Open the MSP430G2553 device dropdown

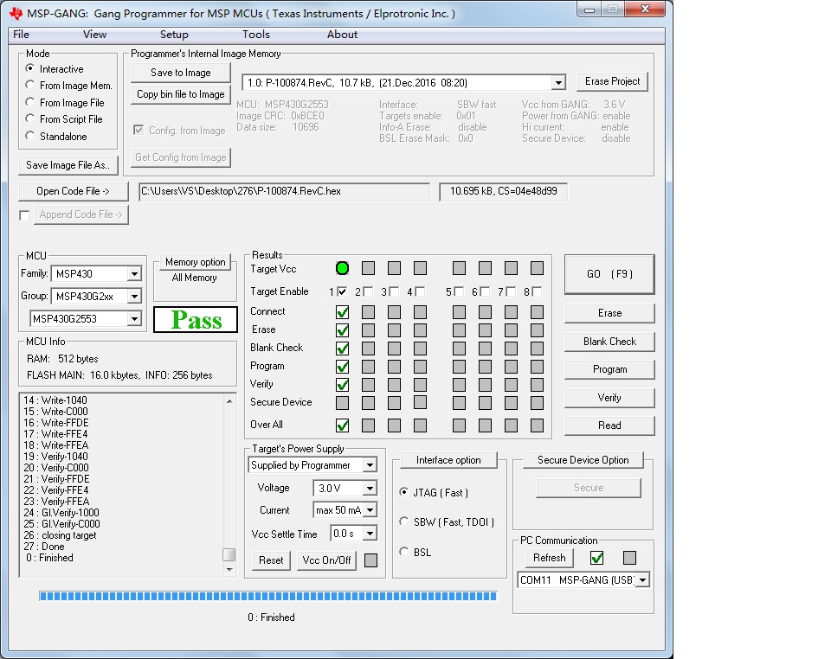click(x=135, y=318)
